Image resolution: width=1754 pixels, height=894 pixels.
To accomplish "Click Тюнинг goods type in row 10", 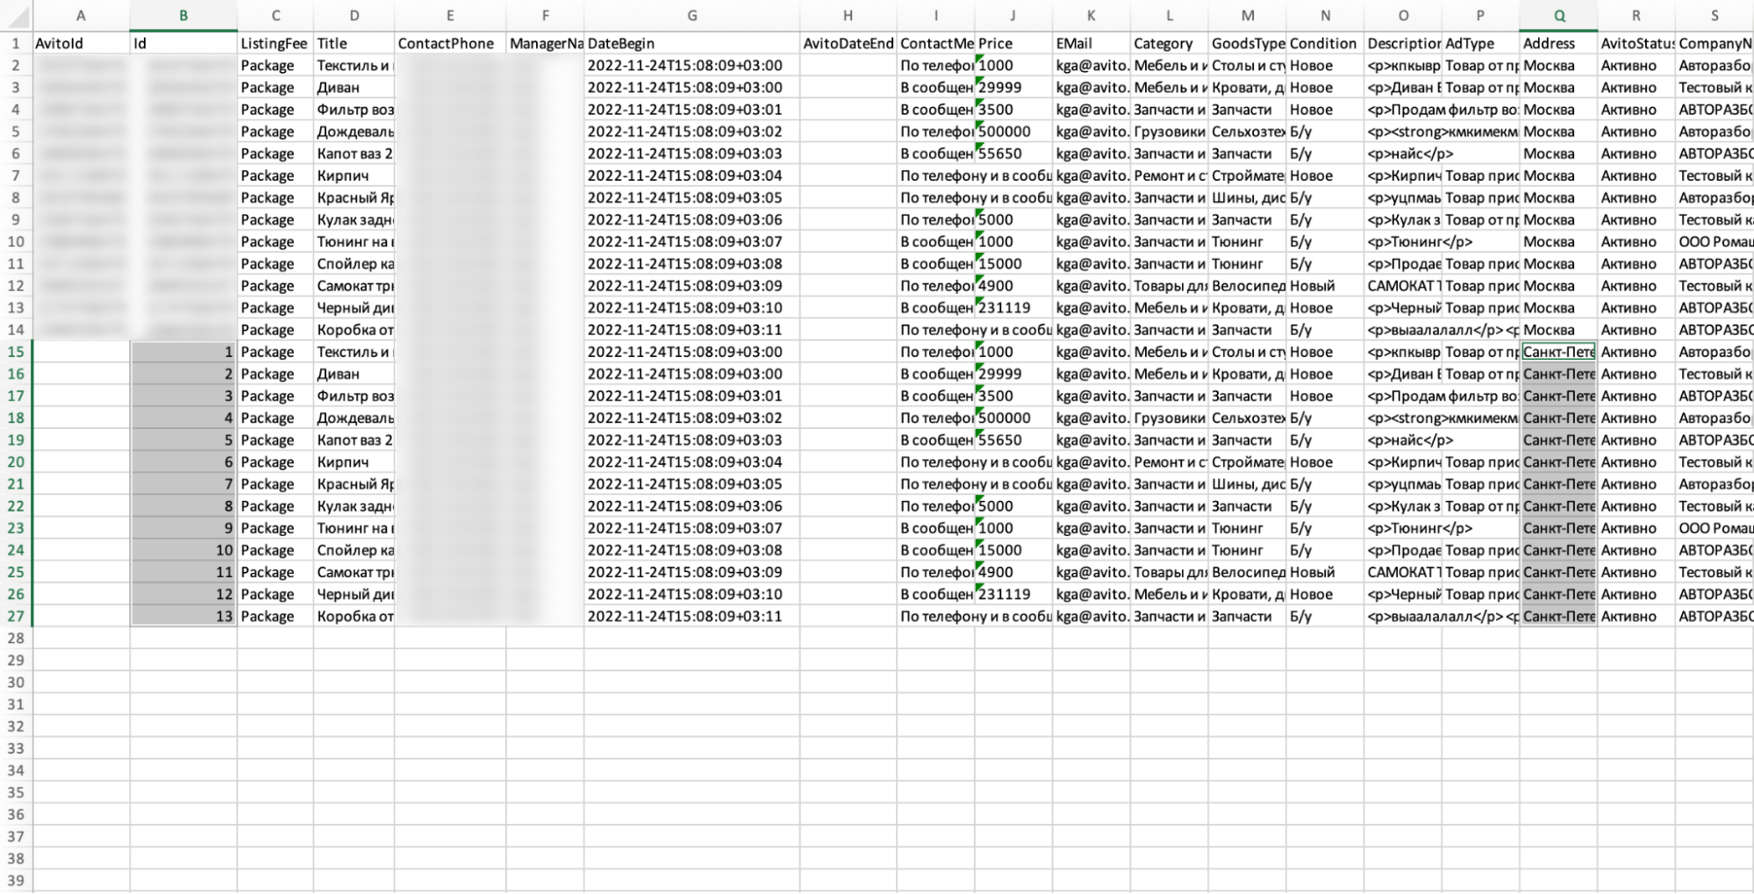I will click(1247, 242).
